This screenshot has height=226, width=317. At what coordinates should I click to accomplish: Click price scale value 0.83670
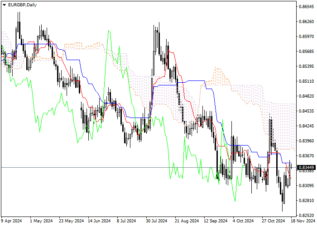307,156
